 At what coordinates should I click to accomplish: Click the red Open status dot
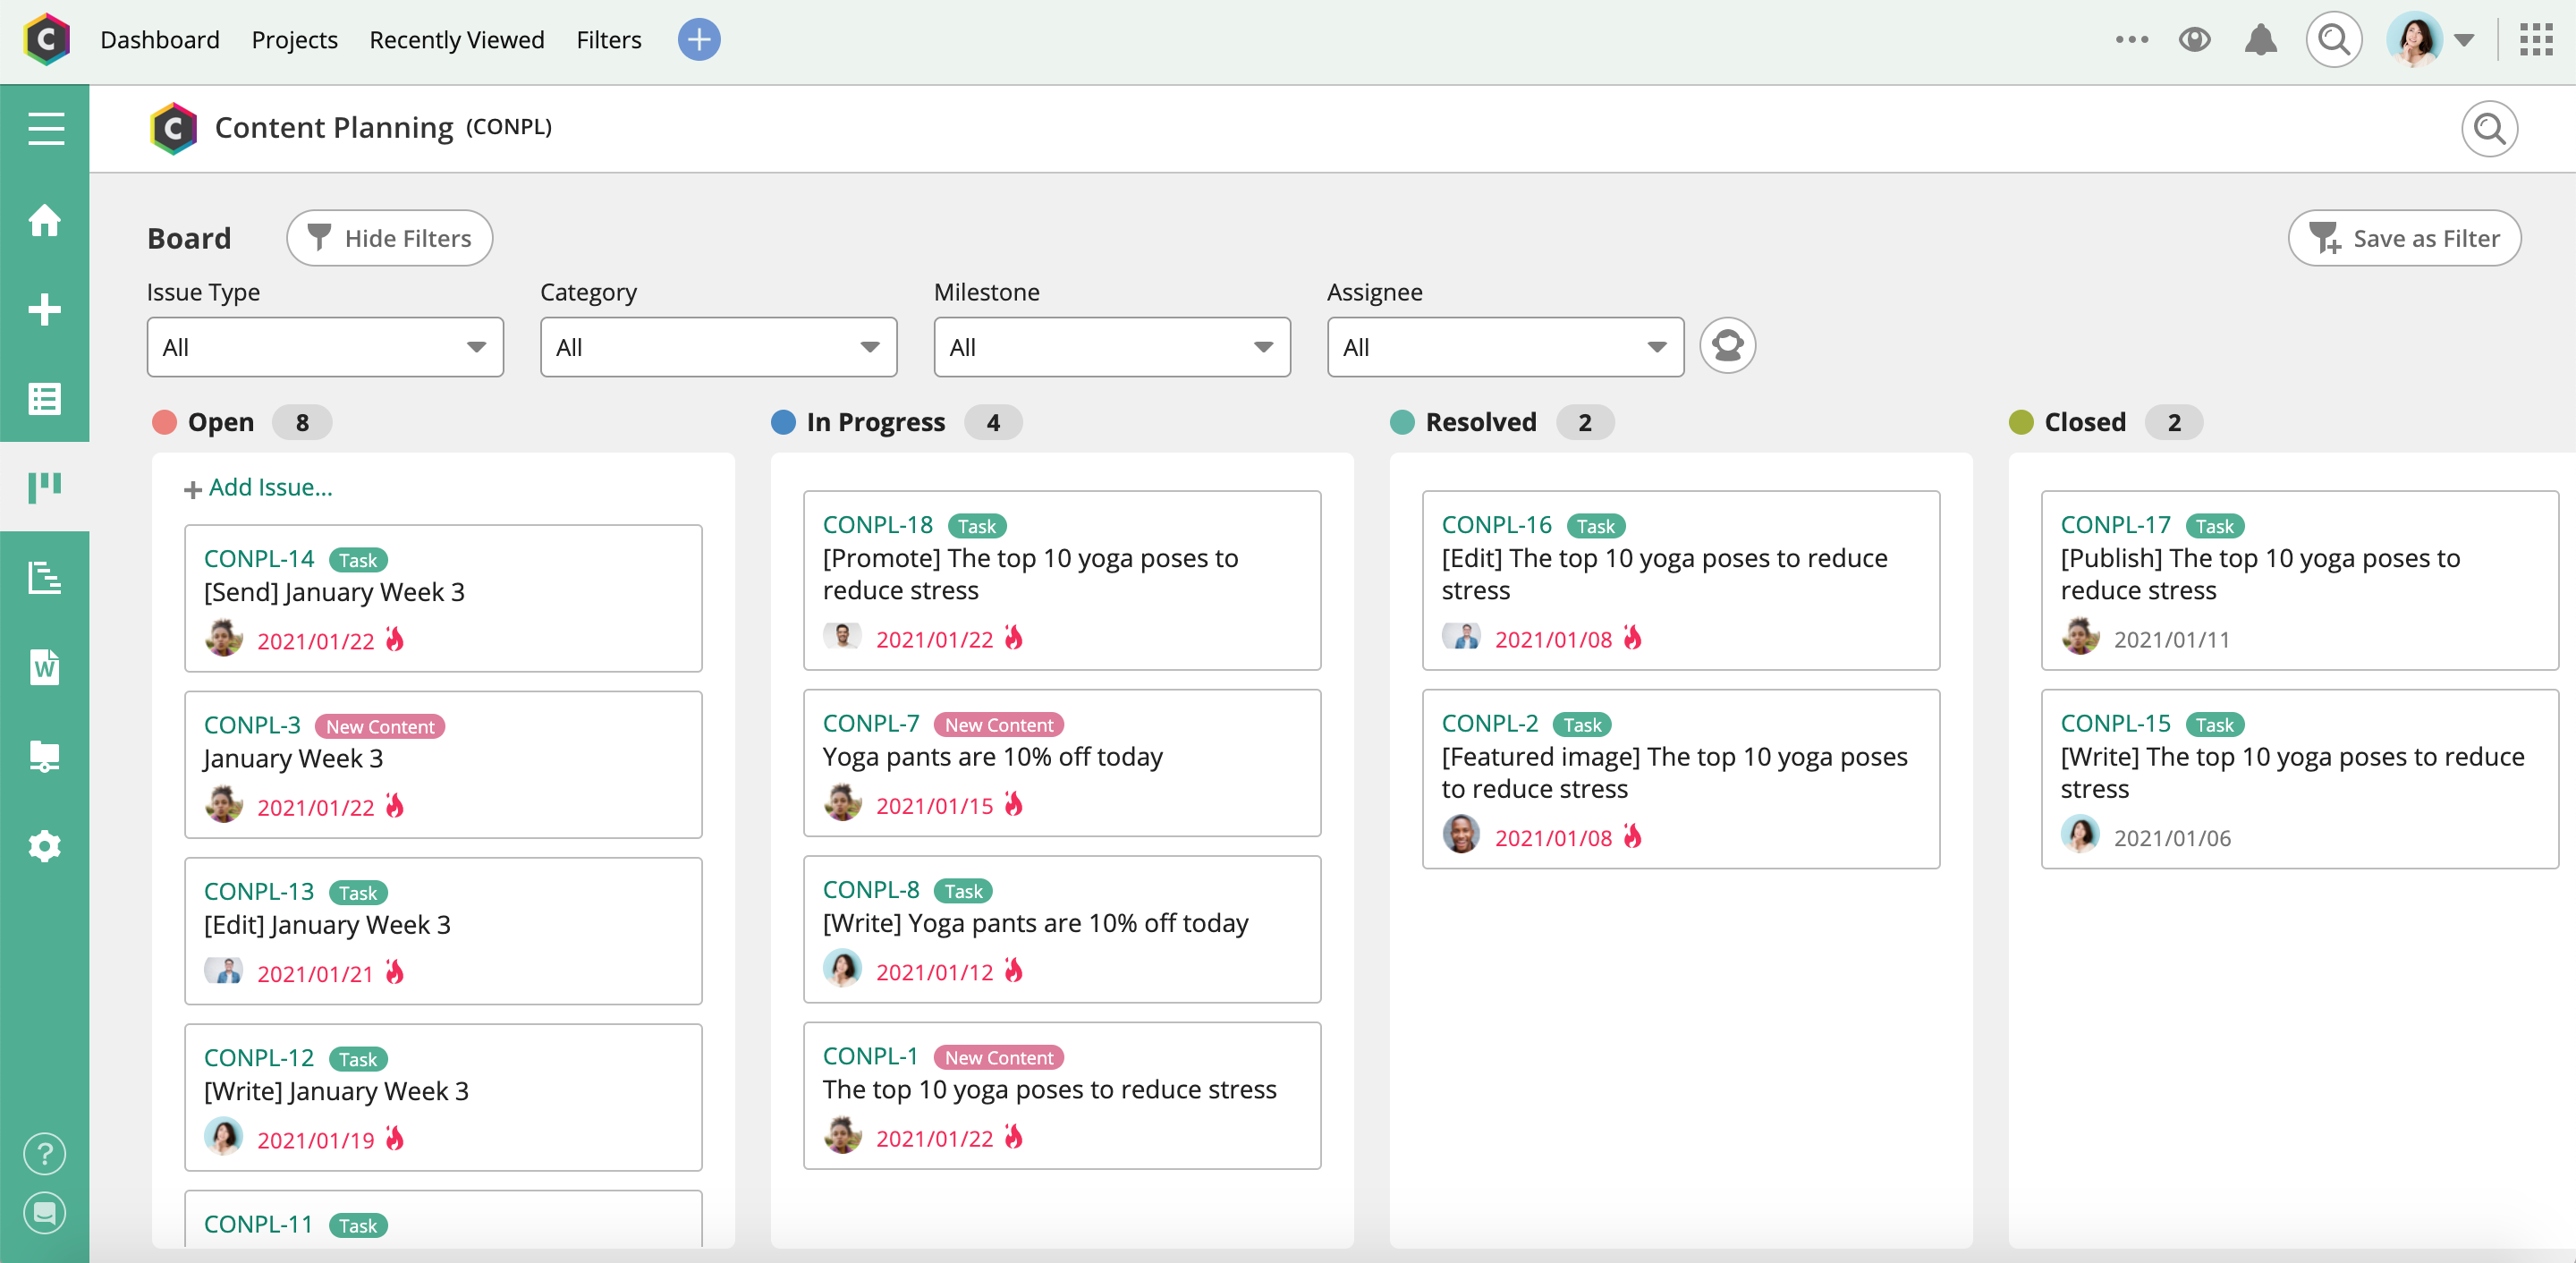164,422
